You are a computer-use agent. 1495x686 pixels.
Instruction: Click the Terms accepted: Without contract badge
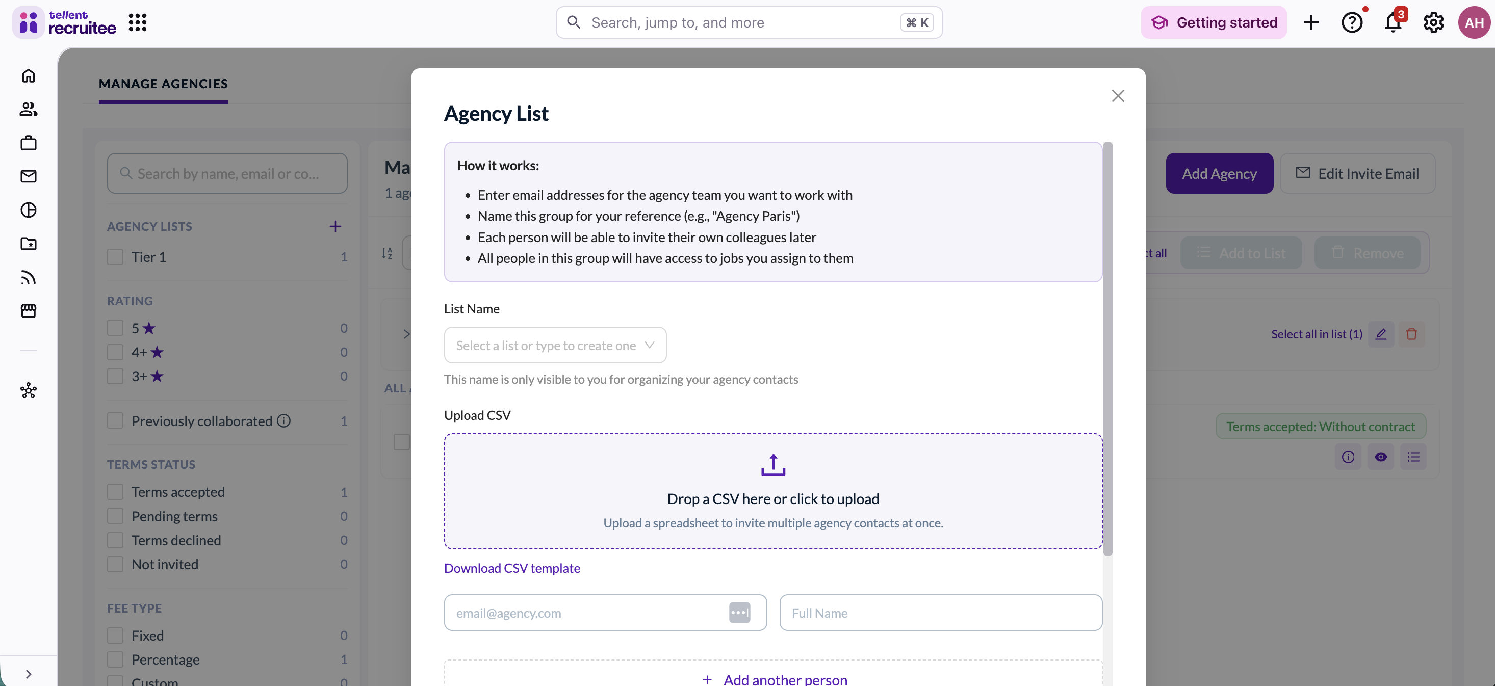pos(1320,426)
